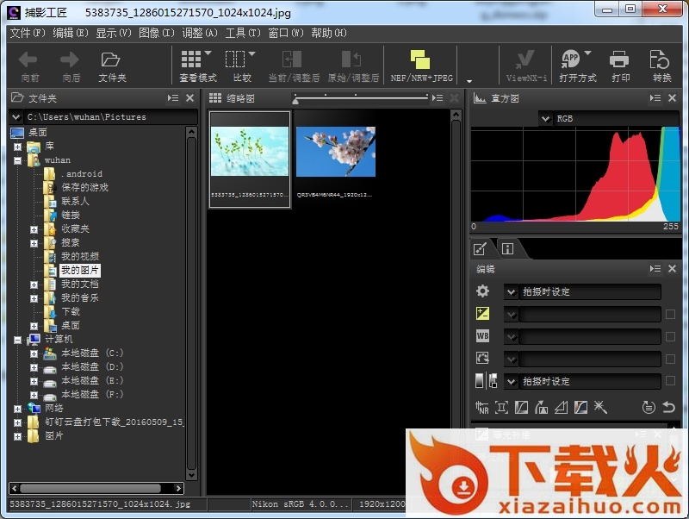Click the 打开方式 APP icon

tap(570, 59)
